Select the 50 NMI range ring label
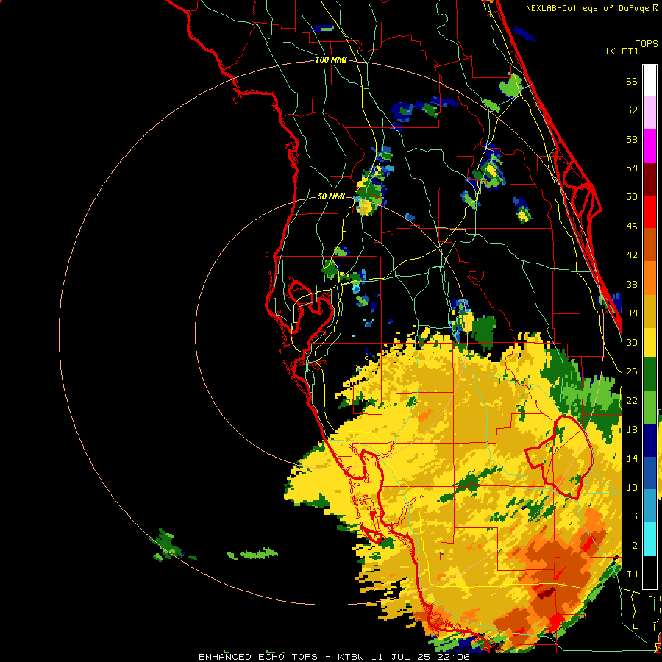The image size is (662, 662). click(331, 196)
